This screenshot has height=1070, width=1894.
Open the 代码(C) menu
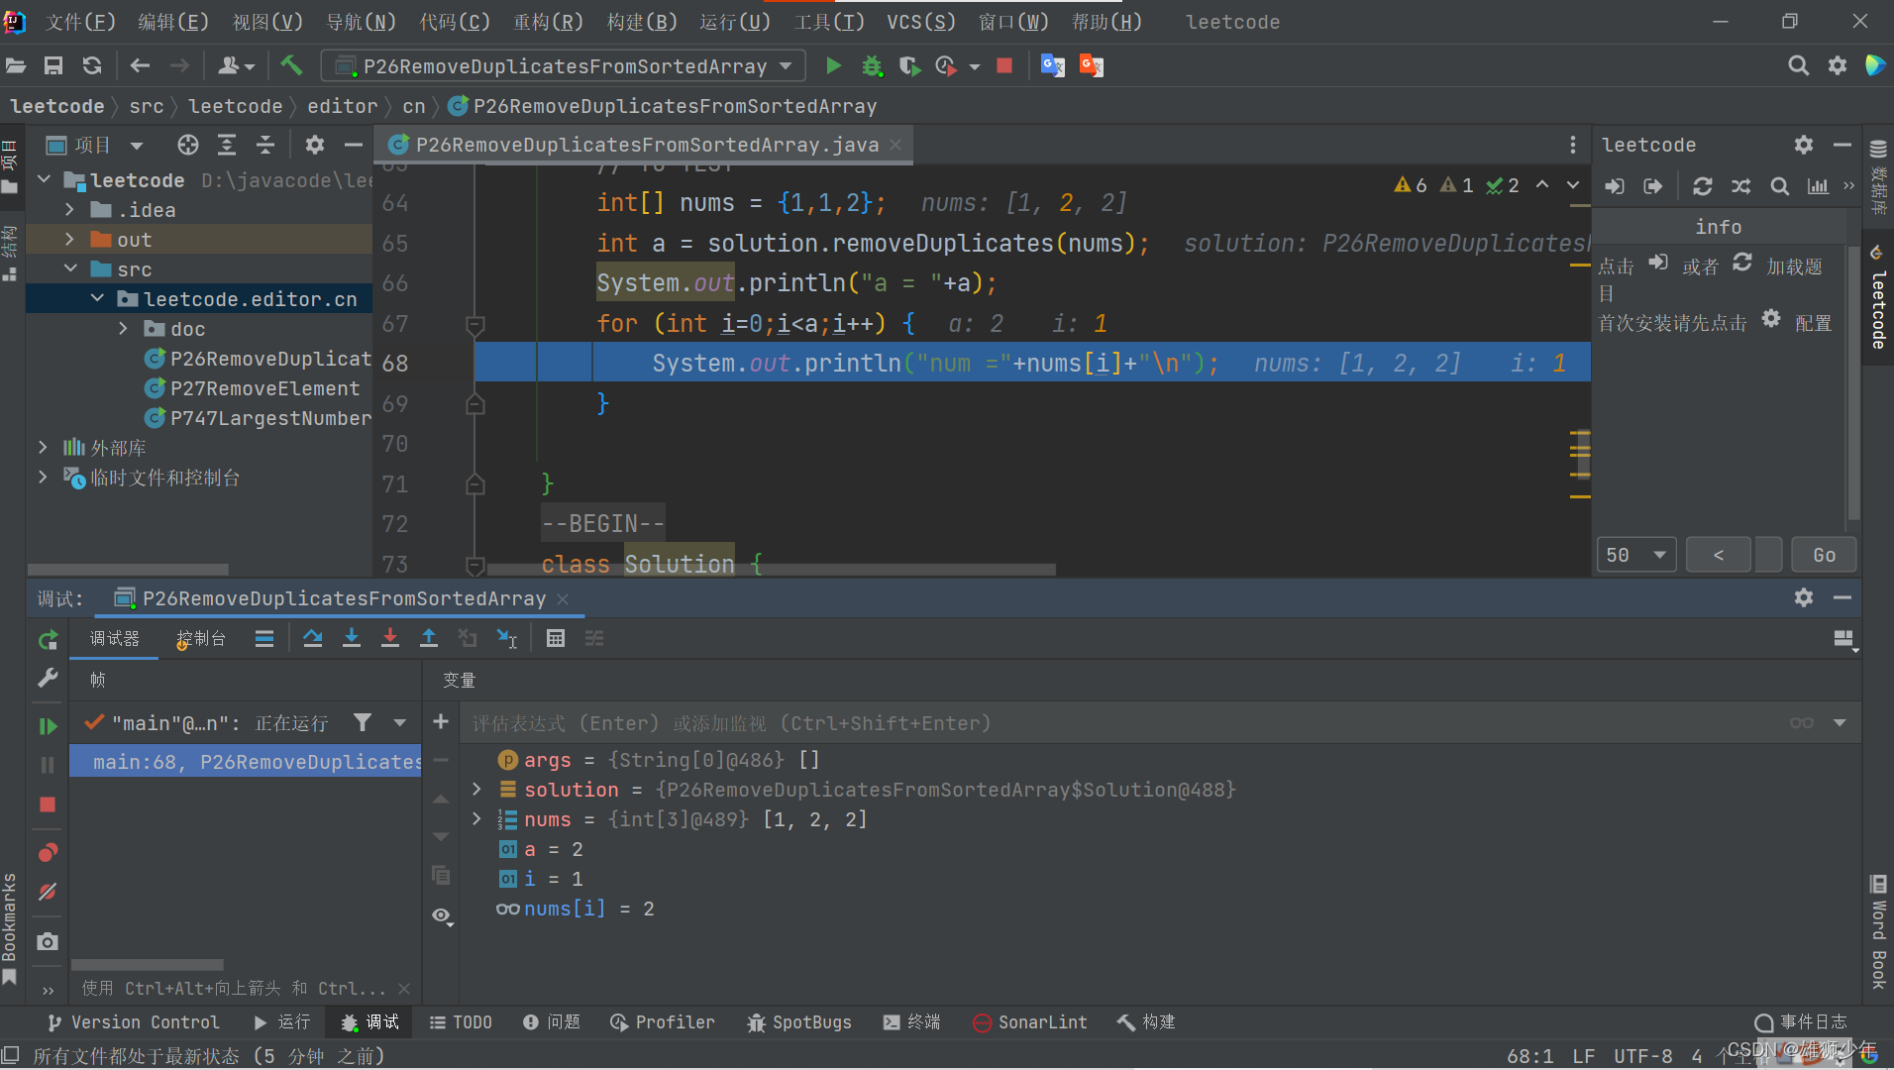point(456,22)
